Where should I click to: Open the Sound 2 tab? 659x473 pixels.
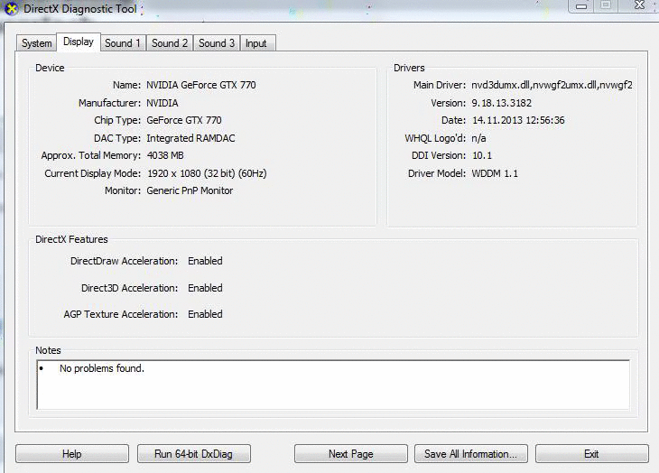pyautogui.click(x=170, y=43)
